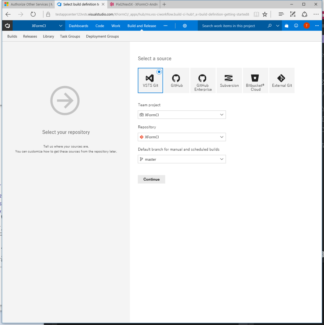The height and width of the screenshot is (325, 324).
Task: Open the default branch dropdown
Action: [x=182, y=159]
